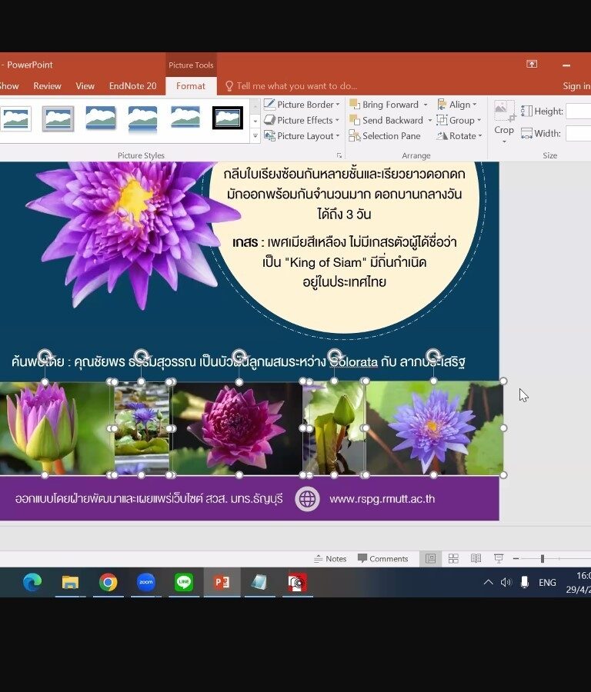Screen dimensions: 591x692
Task: Open Google Chrome from taskbar
Action: pos(109,583)
